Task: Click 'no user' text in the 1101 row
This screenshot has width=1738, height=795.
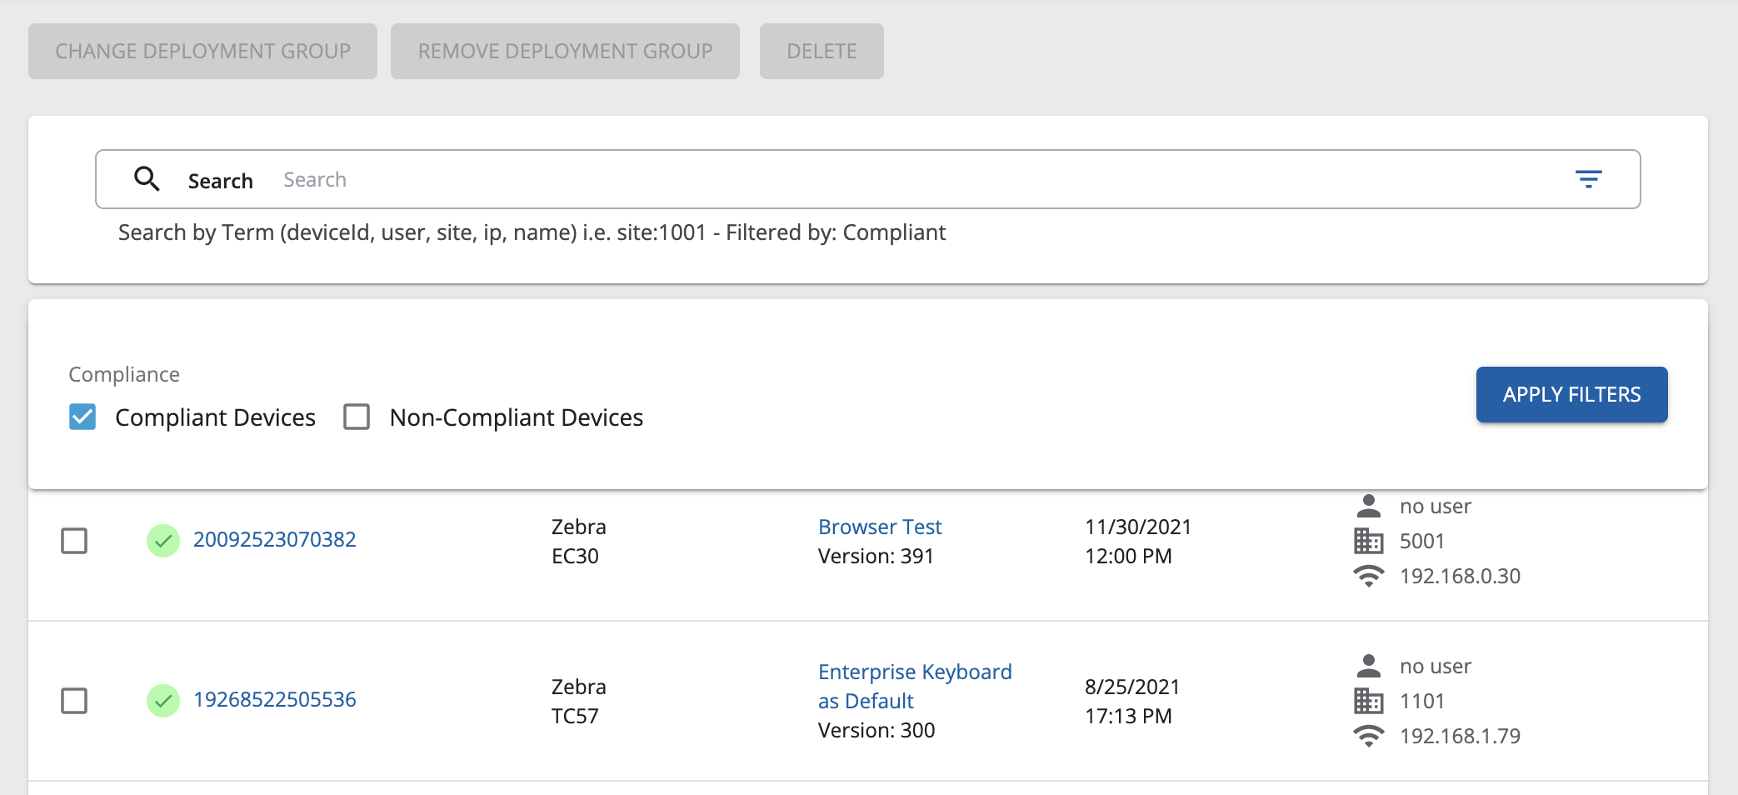Action: click(1436, 666)
